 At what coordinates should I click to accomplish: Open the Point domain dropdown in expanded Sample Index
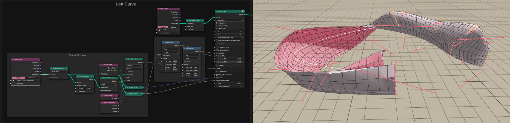point(134,69)
